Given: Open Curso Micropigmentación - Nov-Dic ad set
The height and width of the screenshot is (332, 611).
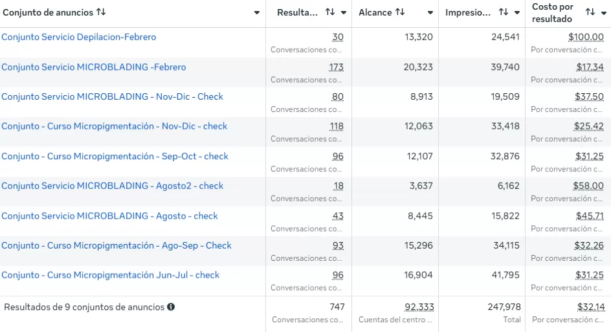Looking at the screenshot, I should 114,126.
